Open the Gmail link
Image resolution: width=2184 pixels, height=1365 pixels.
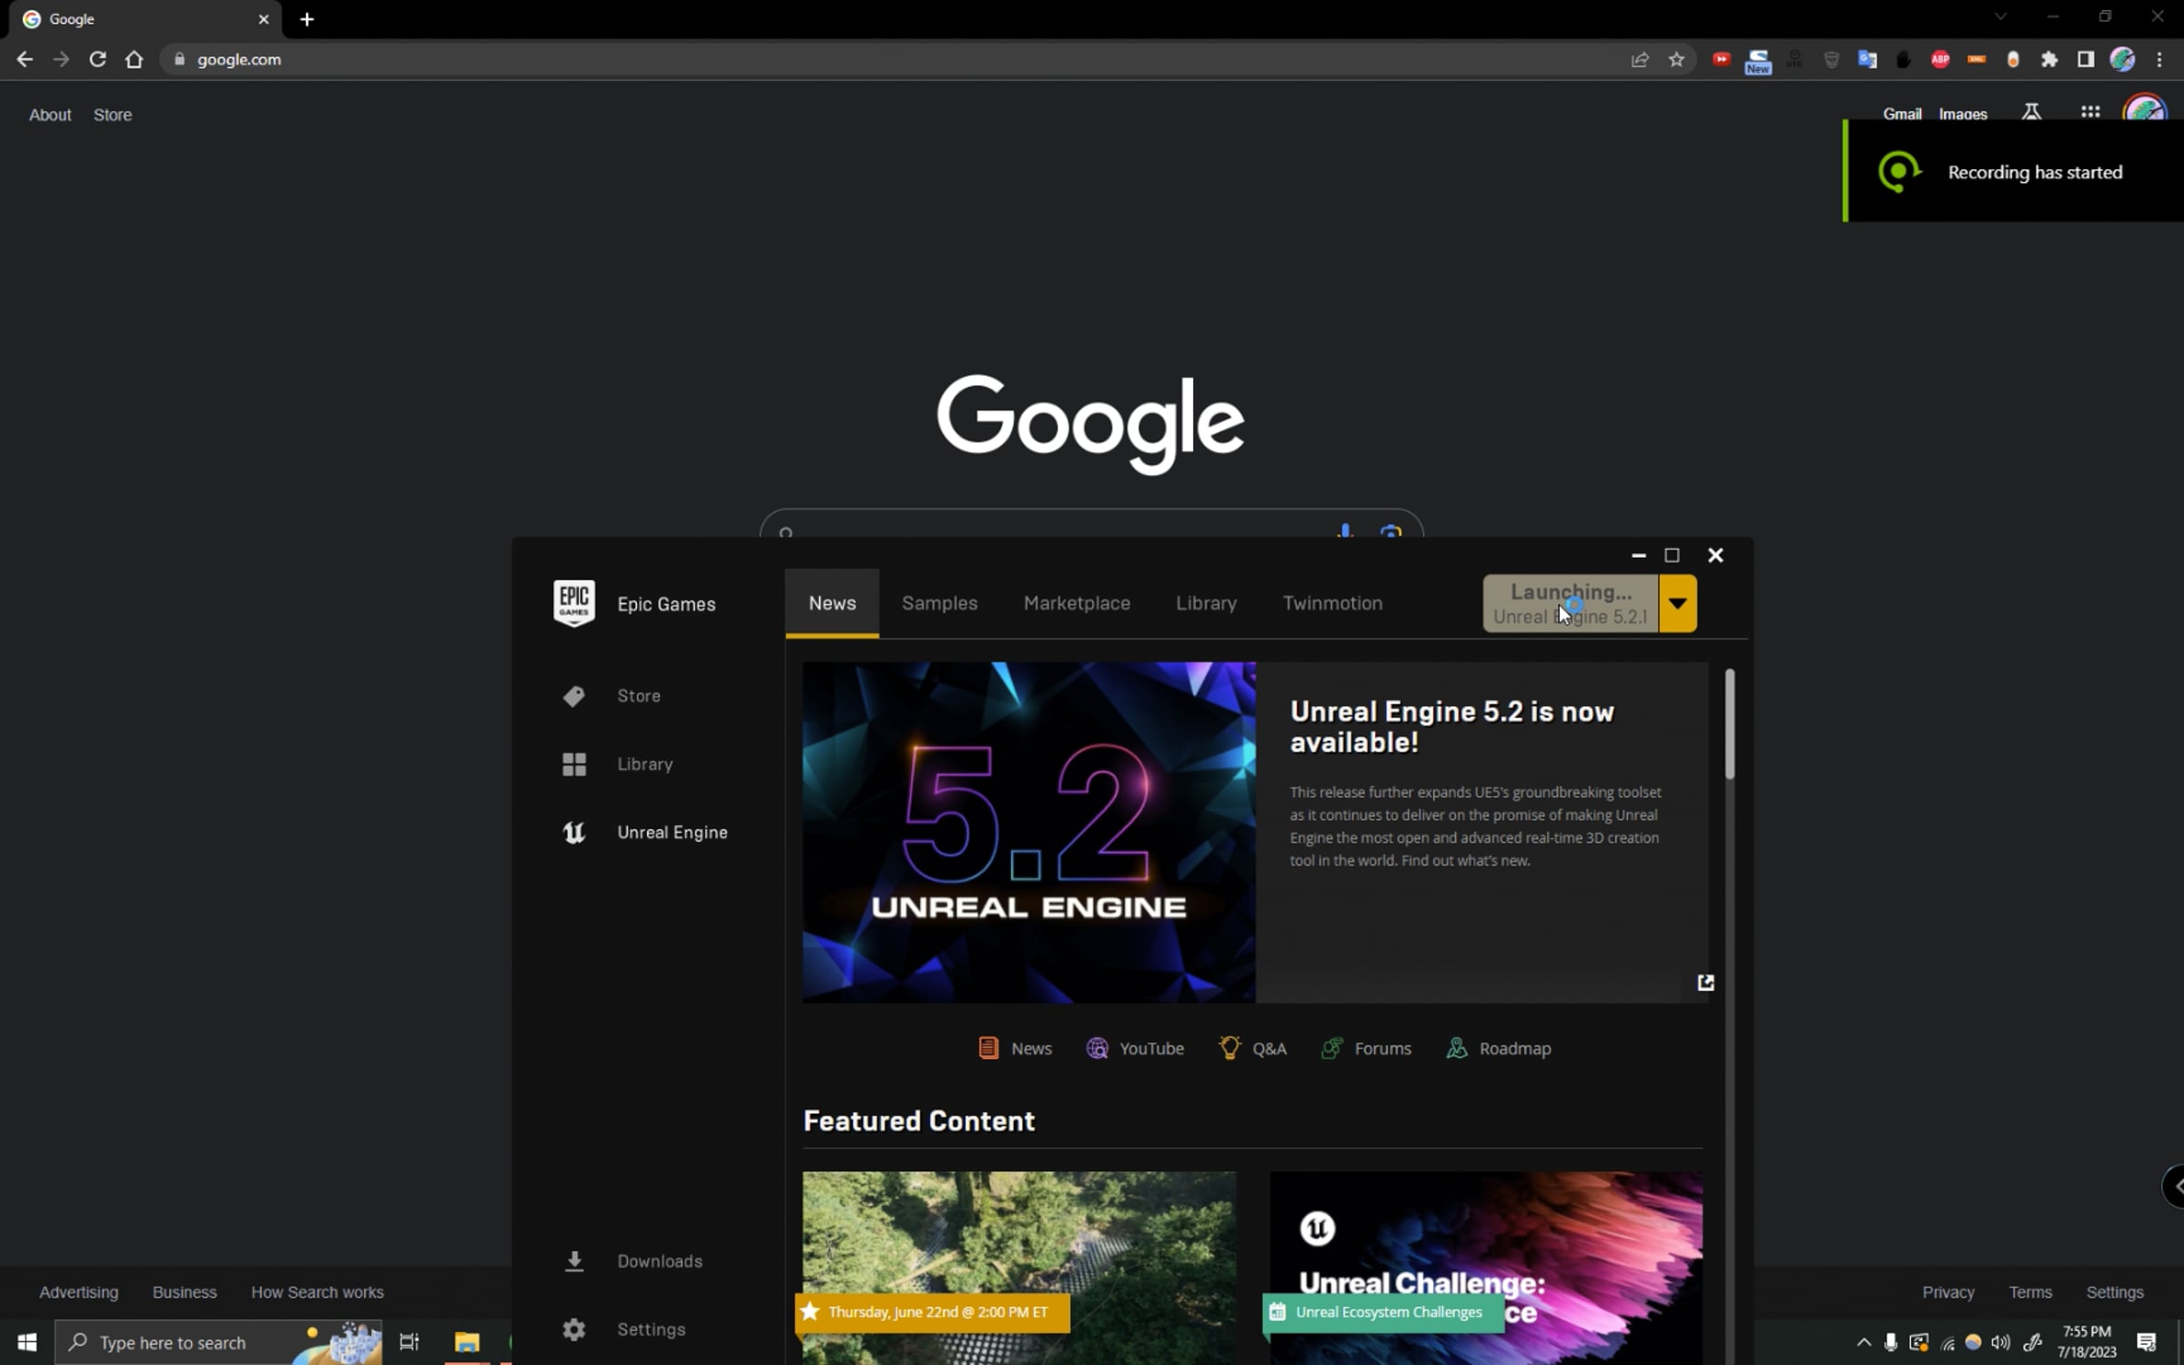1902,115
